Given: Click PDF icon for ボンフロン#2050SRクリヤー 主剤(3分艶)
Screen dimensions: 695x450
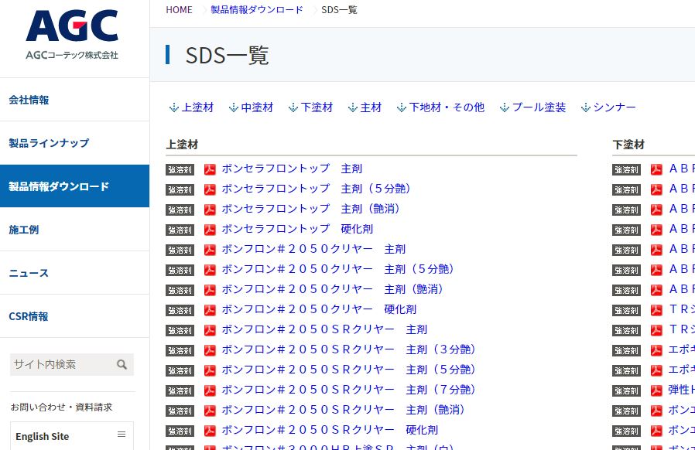Looking at the screenshot, I should tap(210, 349).
